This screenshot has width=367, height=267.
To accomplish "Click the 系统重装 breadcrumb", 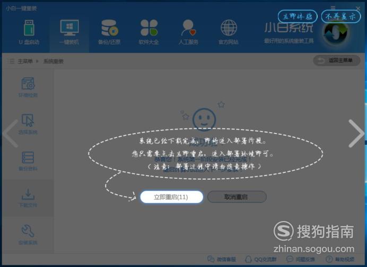I will 53,61.
